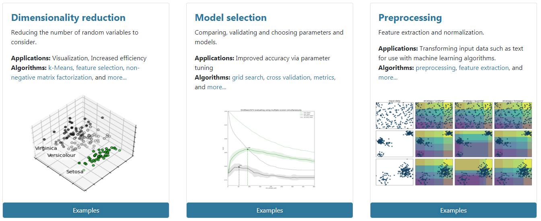
Task: Click the GridSearchCV scorers chart image
Action: pyautogui.click(x=270, y=148)
